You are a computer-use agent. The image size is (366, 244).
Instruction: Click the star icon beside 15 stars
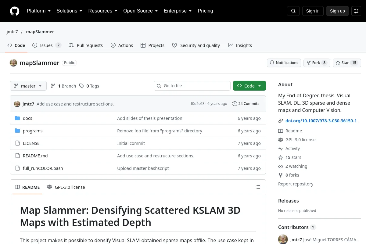point(281,157)
